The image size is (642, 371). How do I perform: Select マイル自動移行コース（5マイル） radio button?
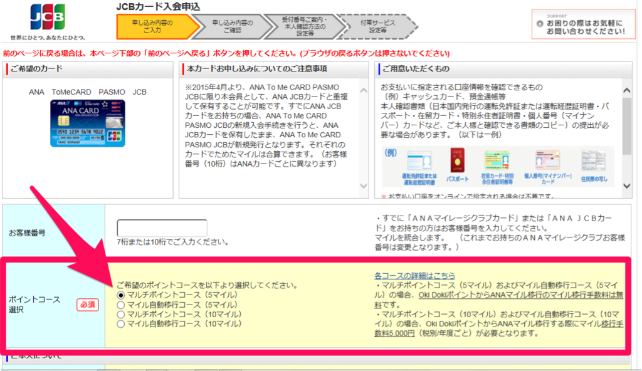pyautogui.click(x=120, y=305)
